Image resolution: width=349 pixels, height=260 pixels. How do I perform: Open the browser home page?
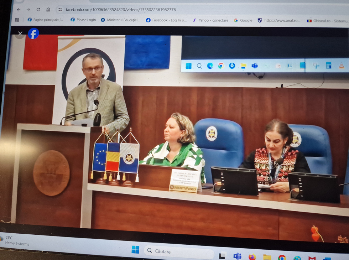coord(48,10)
